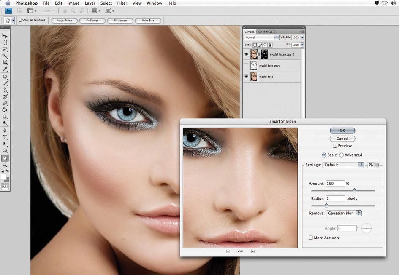Select the Paint Bucket tool
This screenshot has width=399, height=275.
pos(5,110)
